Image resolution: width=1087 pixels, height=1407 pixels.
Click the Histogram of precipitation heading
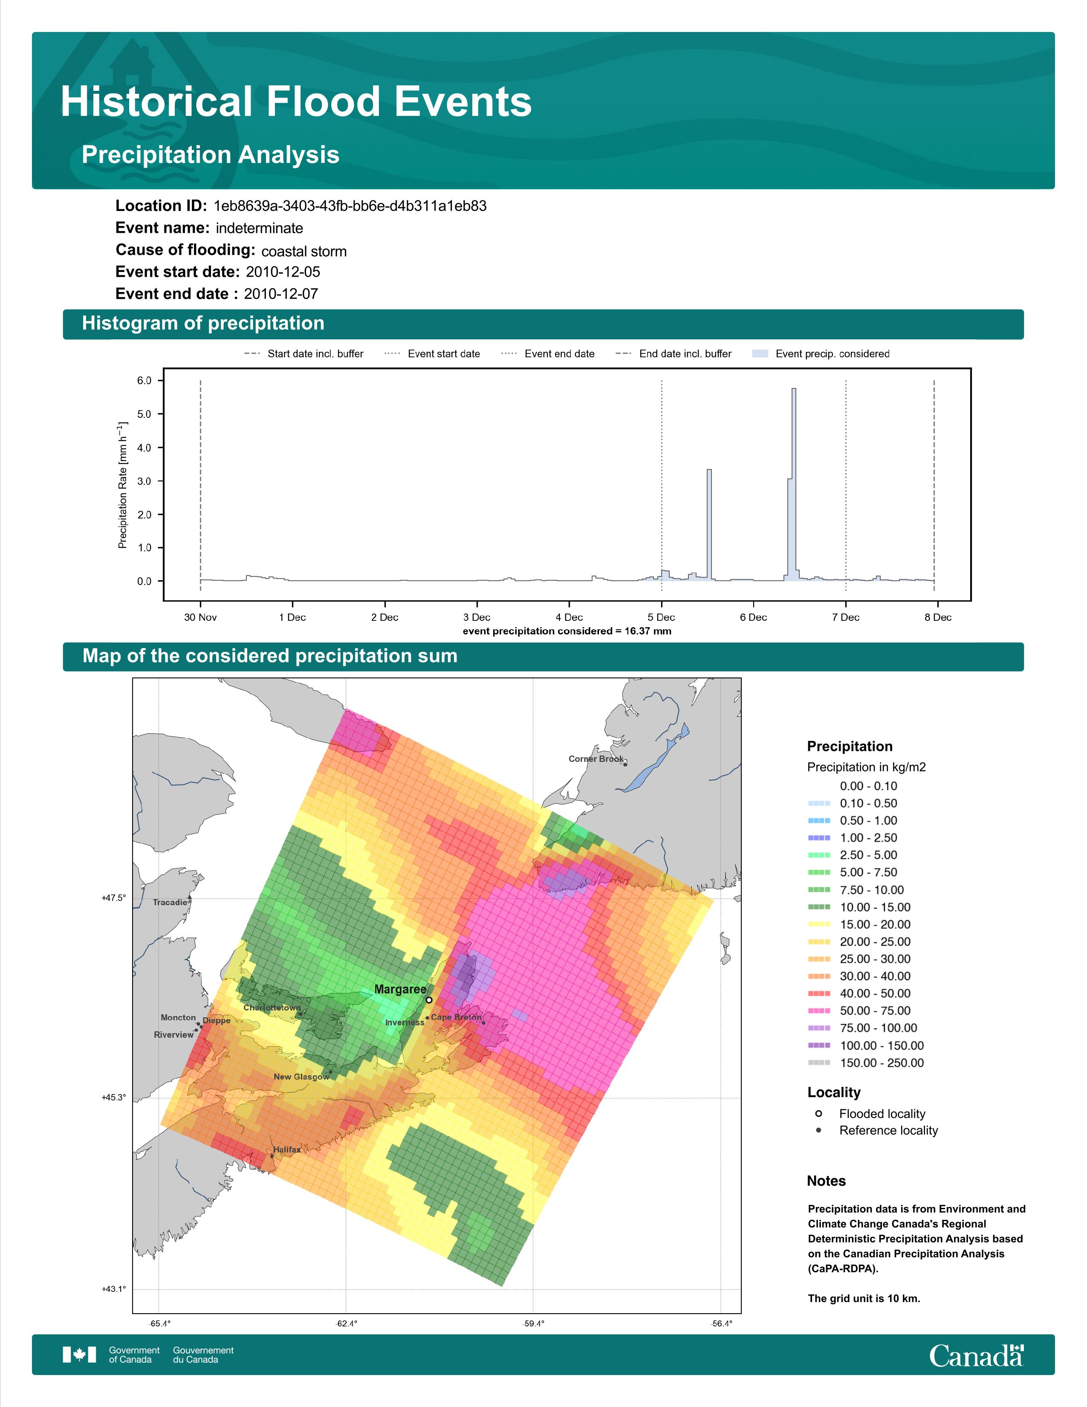pos(203,324)
